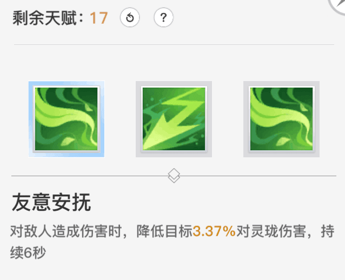Click the 剩余天赋 label text

tap(44, 18)
